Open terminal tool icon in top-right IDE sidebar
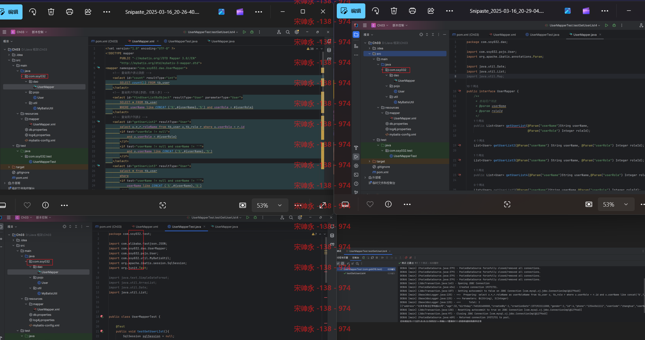645x340 pixels. pos(356,175)
